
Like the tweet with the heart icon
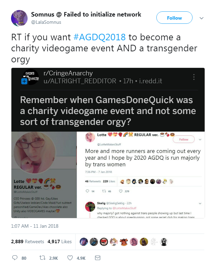(x=70, y=258)
